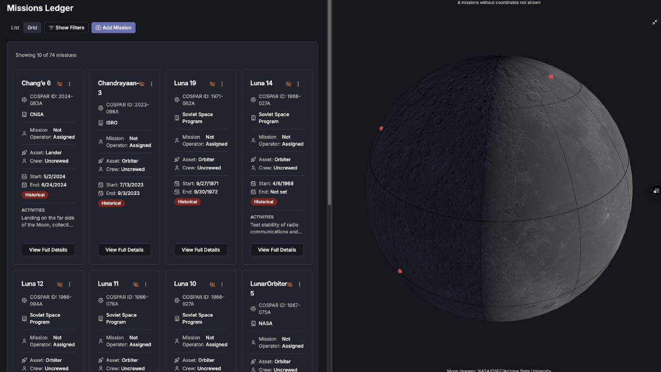Click the agency building icon beside CNSA
This screenshot has width=661, height=372.
pyautogui.click(x=24, y=114)
